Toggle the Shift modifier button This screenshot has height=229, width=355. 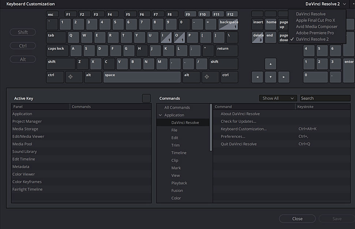point(23,32)
